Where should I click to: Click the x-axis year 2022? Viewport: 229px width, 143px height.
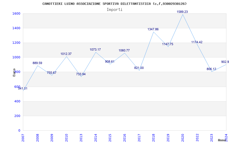coord(197,138)
